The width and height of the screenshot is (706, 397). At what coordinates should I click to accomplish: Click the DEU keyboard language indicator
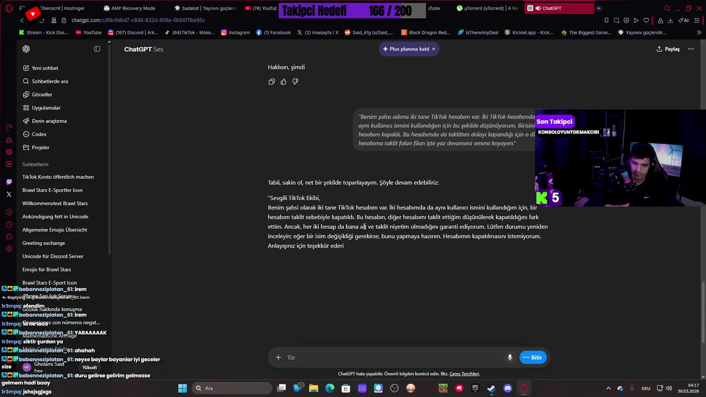pyautogui.click(x=646, y=388)
